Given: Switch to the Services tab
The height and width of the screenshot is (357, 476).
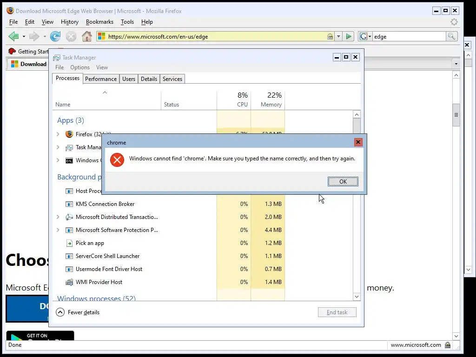Looking at the screenshot, I should pyautogui.click(x=172, y=79).
